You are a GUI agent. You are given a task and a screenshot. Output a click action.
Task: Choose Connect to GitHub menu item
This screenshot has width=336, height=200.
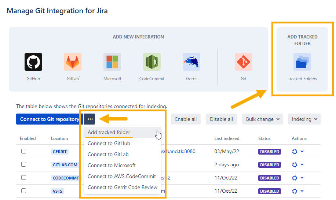[x=123, y=143]
